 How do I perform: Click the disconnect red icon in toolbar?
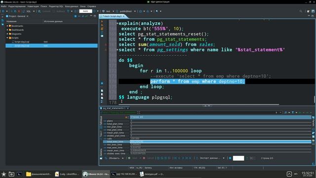point(19,11)
